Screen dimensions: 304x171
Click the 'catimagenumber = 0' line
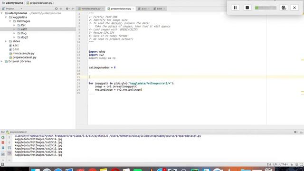(102, 67)
